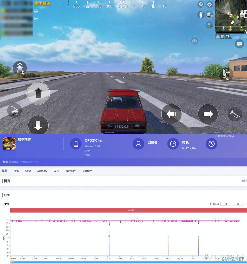Image resolution: width=247 pixels, height=264 pixels.
Task: Switch to the GPU tab
Action: 57,171
